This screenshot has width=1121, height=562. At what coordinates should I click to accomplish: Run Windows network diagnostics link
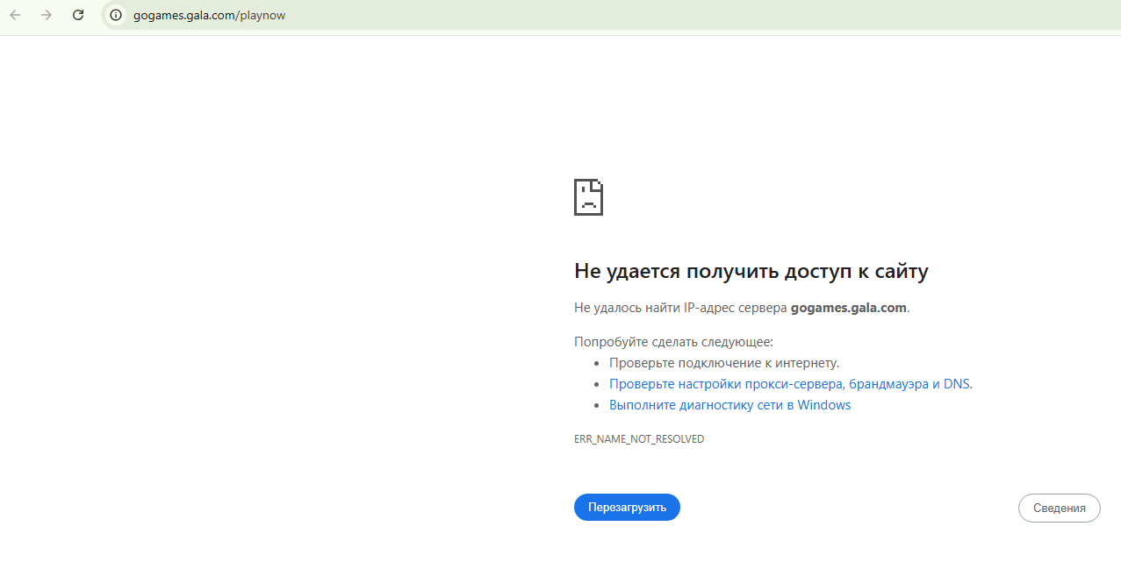pos(729,405)
